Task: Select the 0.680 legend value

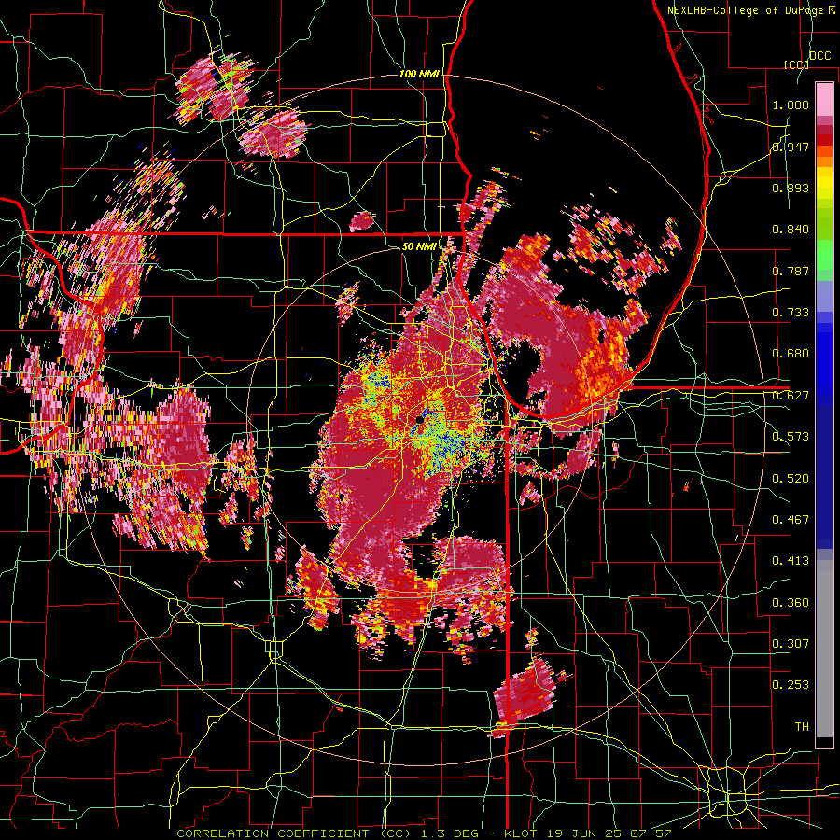Action: click(791, 354)
